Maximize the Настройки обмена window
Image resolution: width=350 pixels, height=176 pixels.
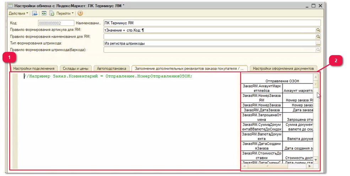[314, 6]
